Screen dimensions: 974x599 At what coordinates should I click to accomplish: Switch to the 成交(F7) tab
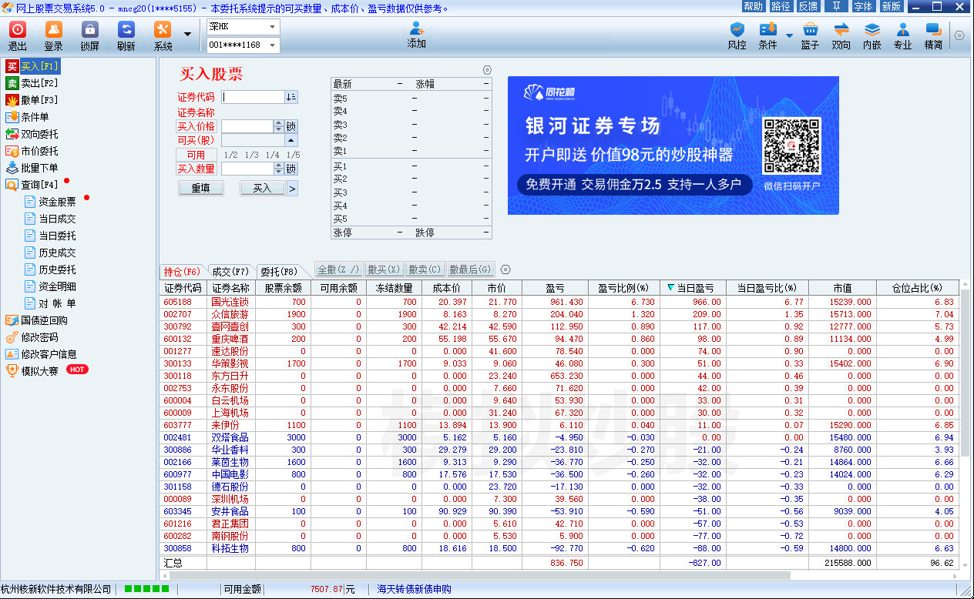point(230,271)
